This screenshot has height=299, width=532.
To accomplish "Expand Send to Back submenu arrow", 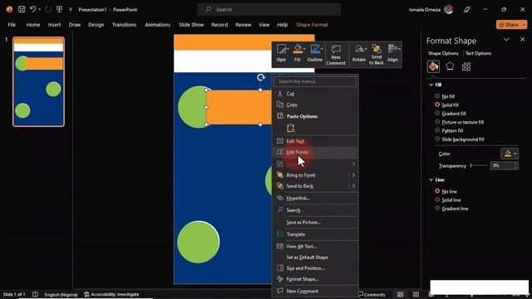I will click(x=353, y=186).
